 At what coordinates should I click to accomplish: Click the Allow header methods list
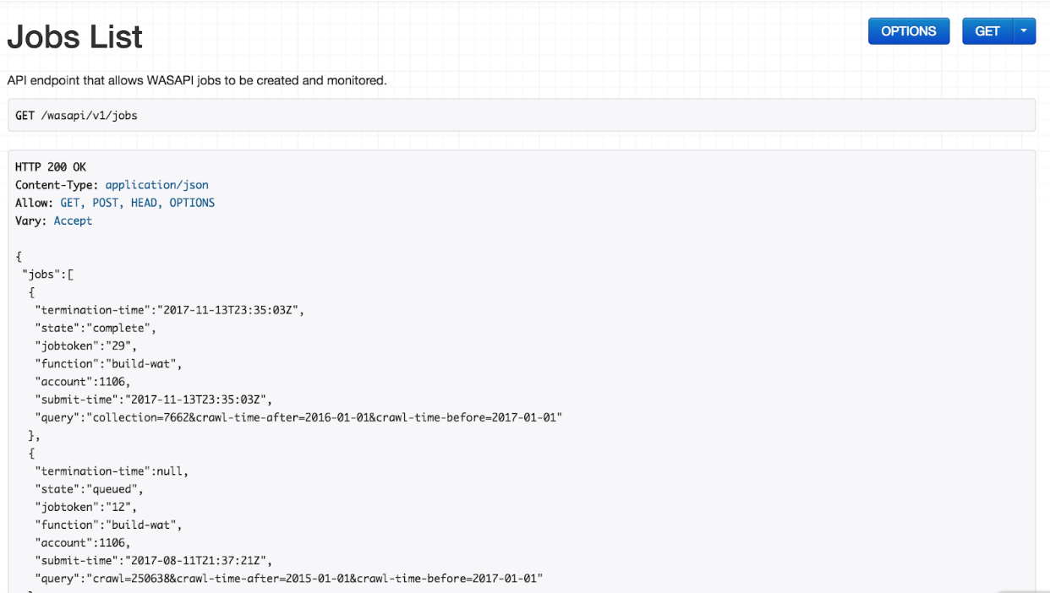(137, 203)
